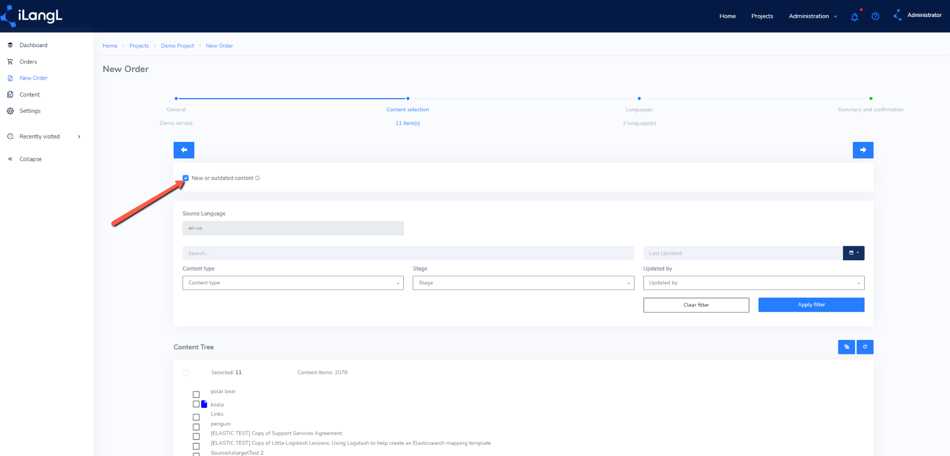Screen dimensions: 950x456
Task: Open the notifications bell
Action: (855, 17)
